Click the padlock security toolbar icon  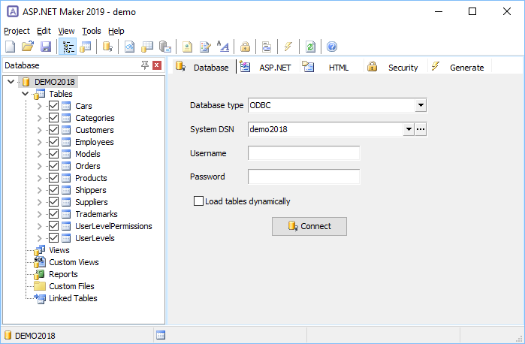(245, 47)
